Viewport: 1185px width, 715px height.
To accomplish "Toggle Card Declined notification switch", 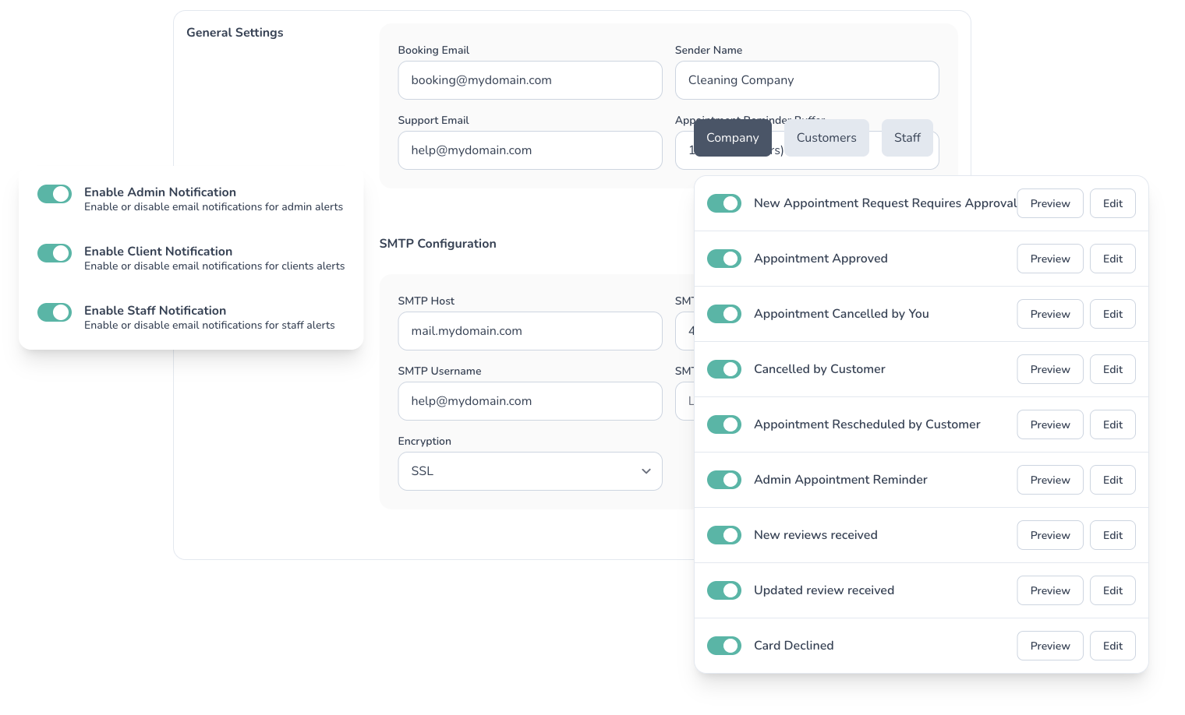I will pos(724,646).
